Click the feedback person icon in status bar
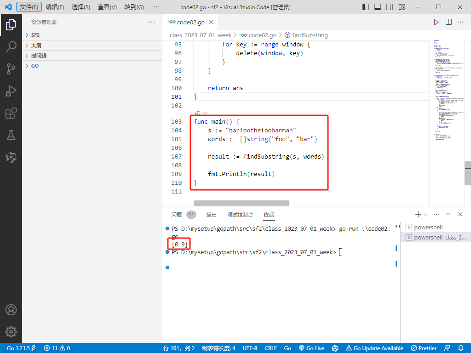The image size is (471, 353). (447, 348)
